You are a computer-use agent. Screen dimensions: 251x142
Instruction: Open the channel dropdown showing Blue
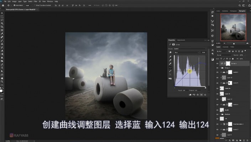click(x=187, y=53)
